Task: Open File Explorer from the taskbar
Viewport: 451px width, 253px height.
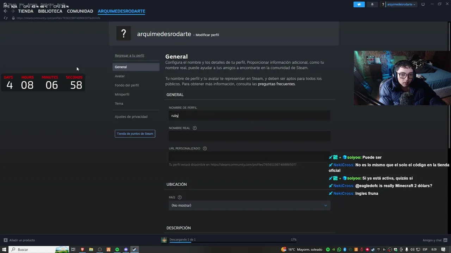Action: pyautogui.click(x=91, y=249)
